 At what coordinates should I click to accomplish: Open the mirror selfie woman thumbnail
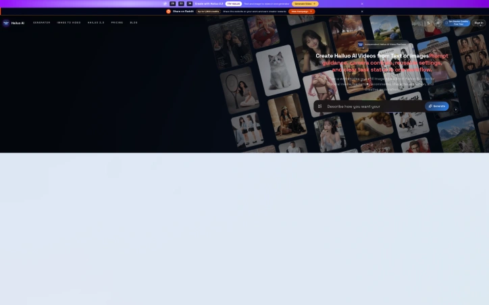[230, 43]
